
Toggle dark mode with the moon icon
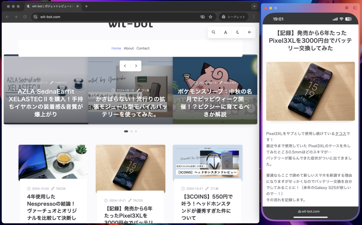pyautogui.click(x=238, y=32)
